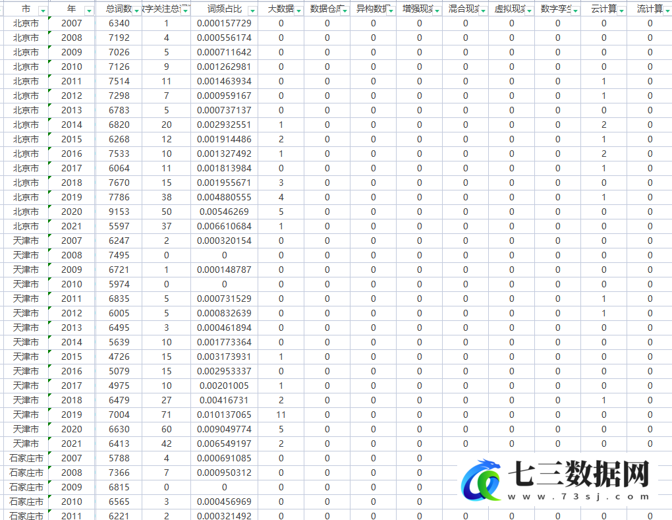Select total words cell 7786
Viewport: 672px width, 520px height.
119,197
